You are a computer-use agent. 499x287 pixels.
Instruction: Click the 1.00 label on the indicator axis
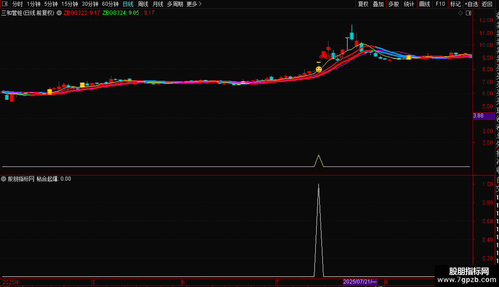[487, 184]
